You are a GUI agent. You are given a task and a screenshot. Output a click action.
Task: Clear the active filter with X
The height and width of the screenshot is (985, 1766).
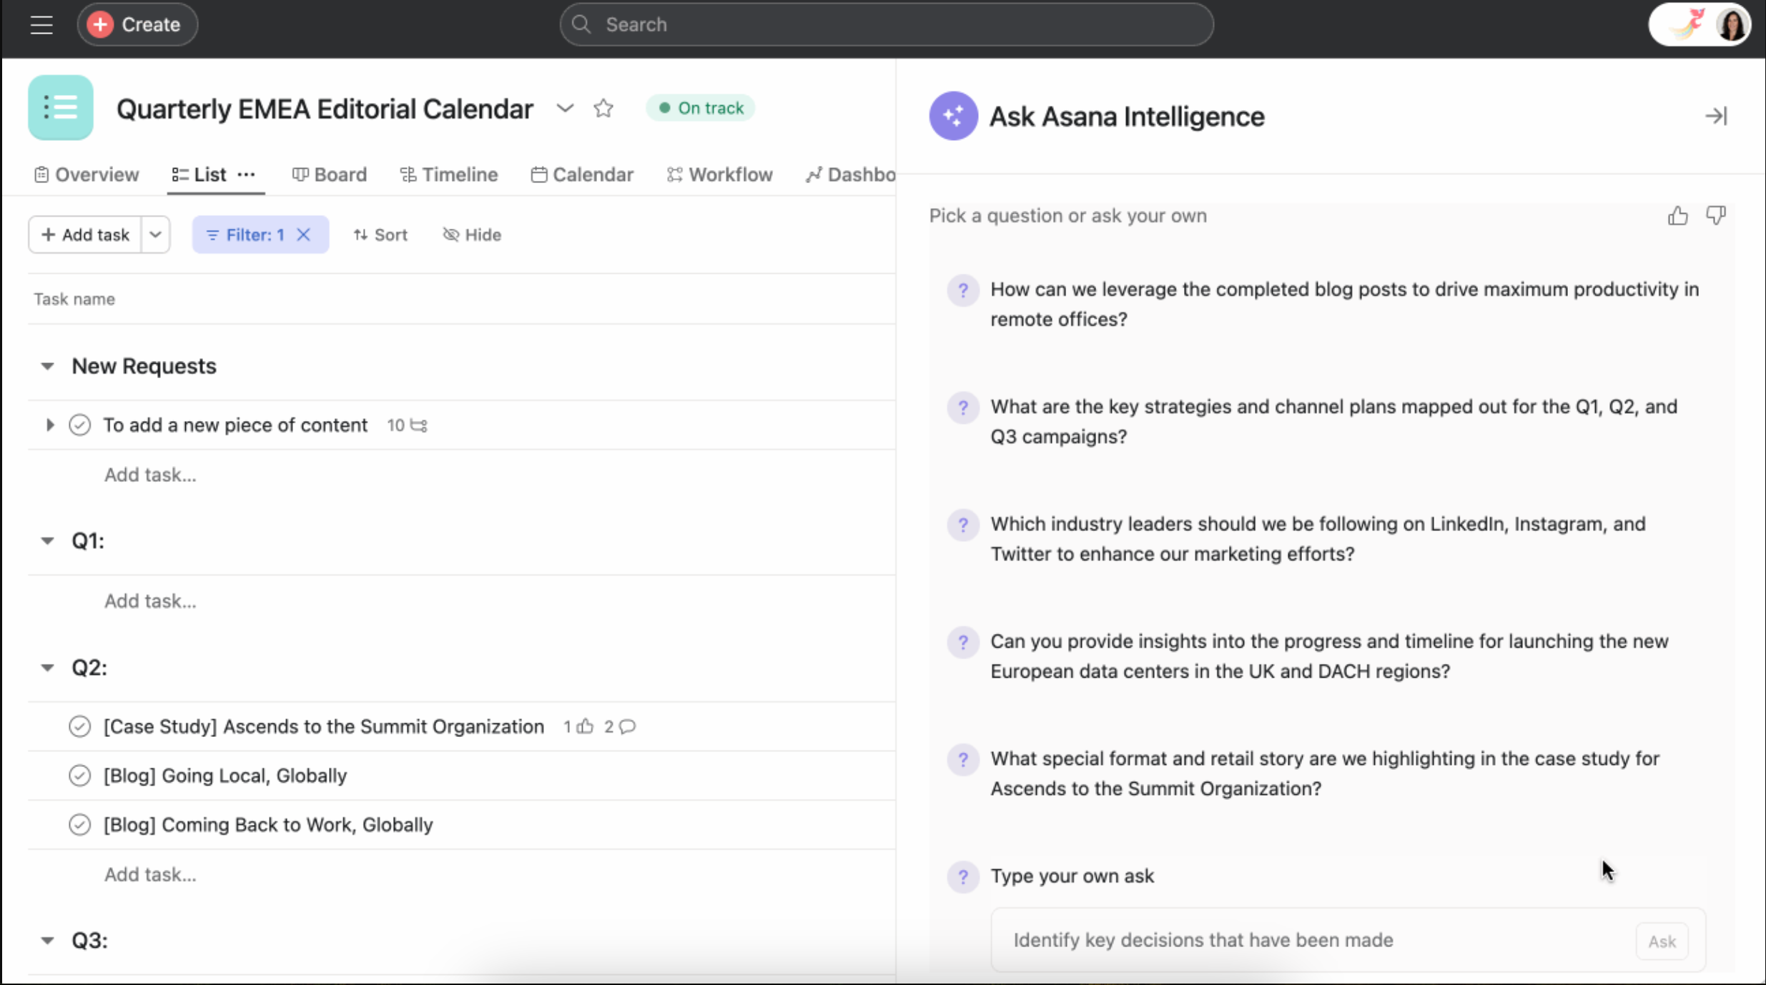[303, 234]
